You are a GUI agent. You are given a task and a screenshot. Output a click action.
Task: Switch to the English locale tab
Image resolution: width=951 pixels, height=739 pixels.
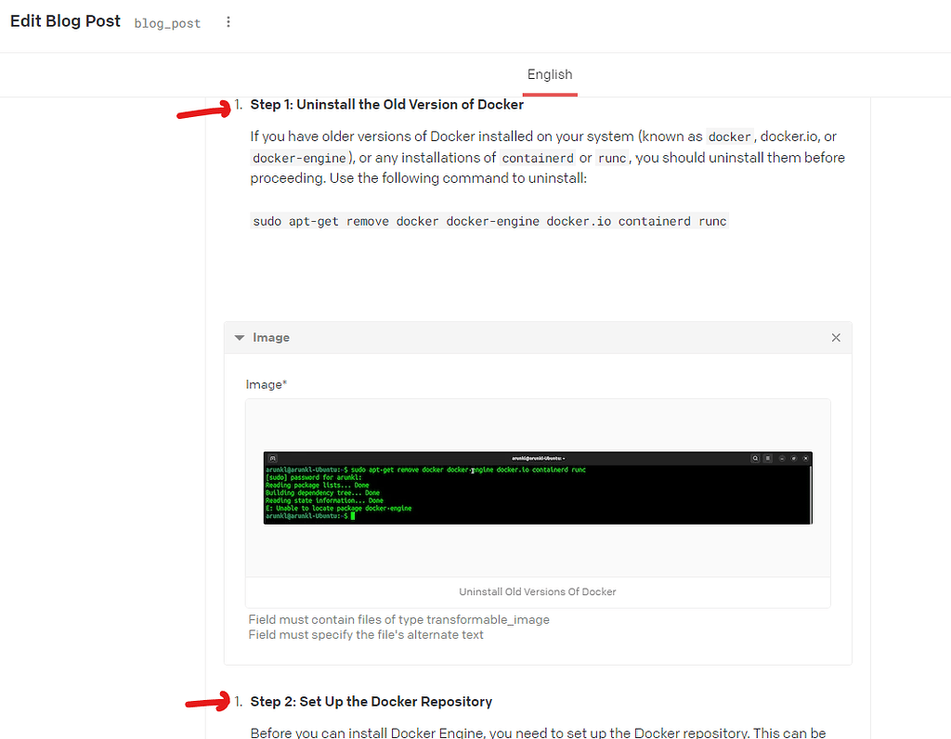click(550, 74)
